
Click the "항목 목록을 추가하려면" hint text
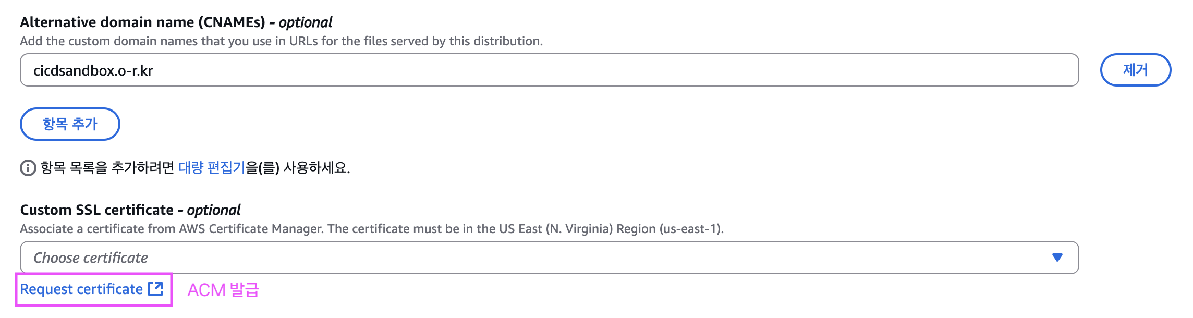[107, 168]
